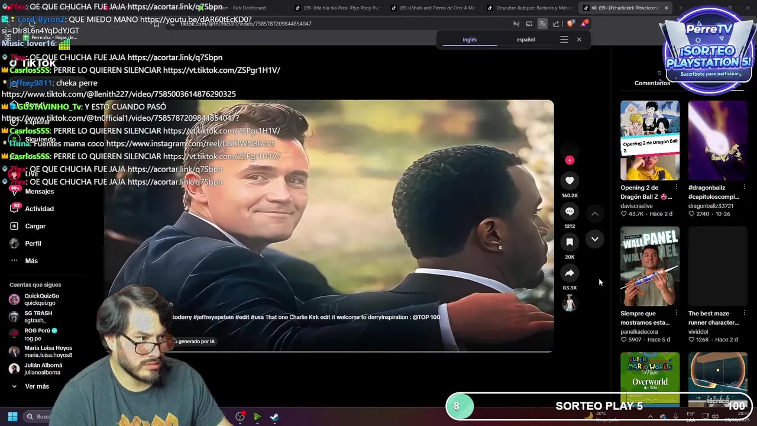Click the Brave Rewards triangle icon
Screen dimensions: 757x426
[x=584, y=24]
